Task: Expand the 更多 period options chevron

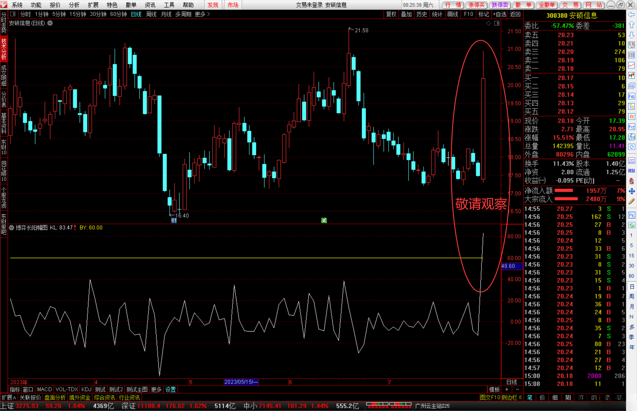Action: click(208, 14)
